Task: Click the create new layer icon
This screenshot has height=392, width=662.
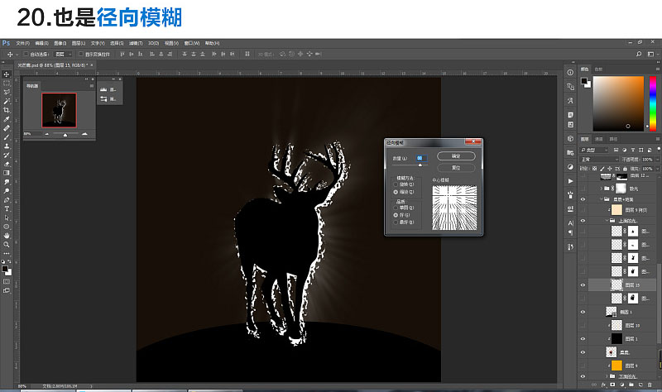Action: tap(640, 385)
